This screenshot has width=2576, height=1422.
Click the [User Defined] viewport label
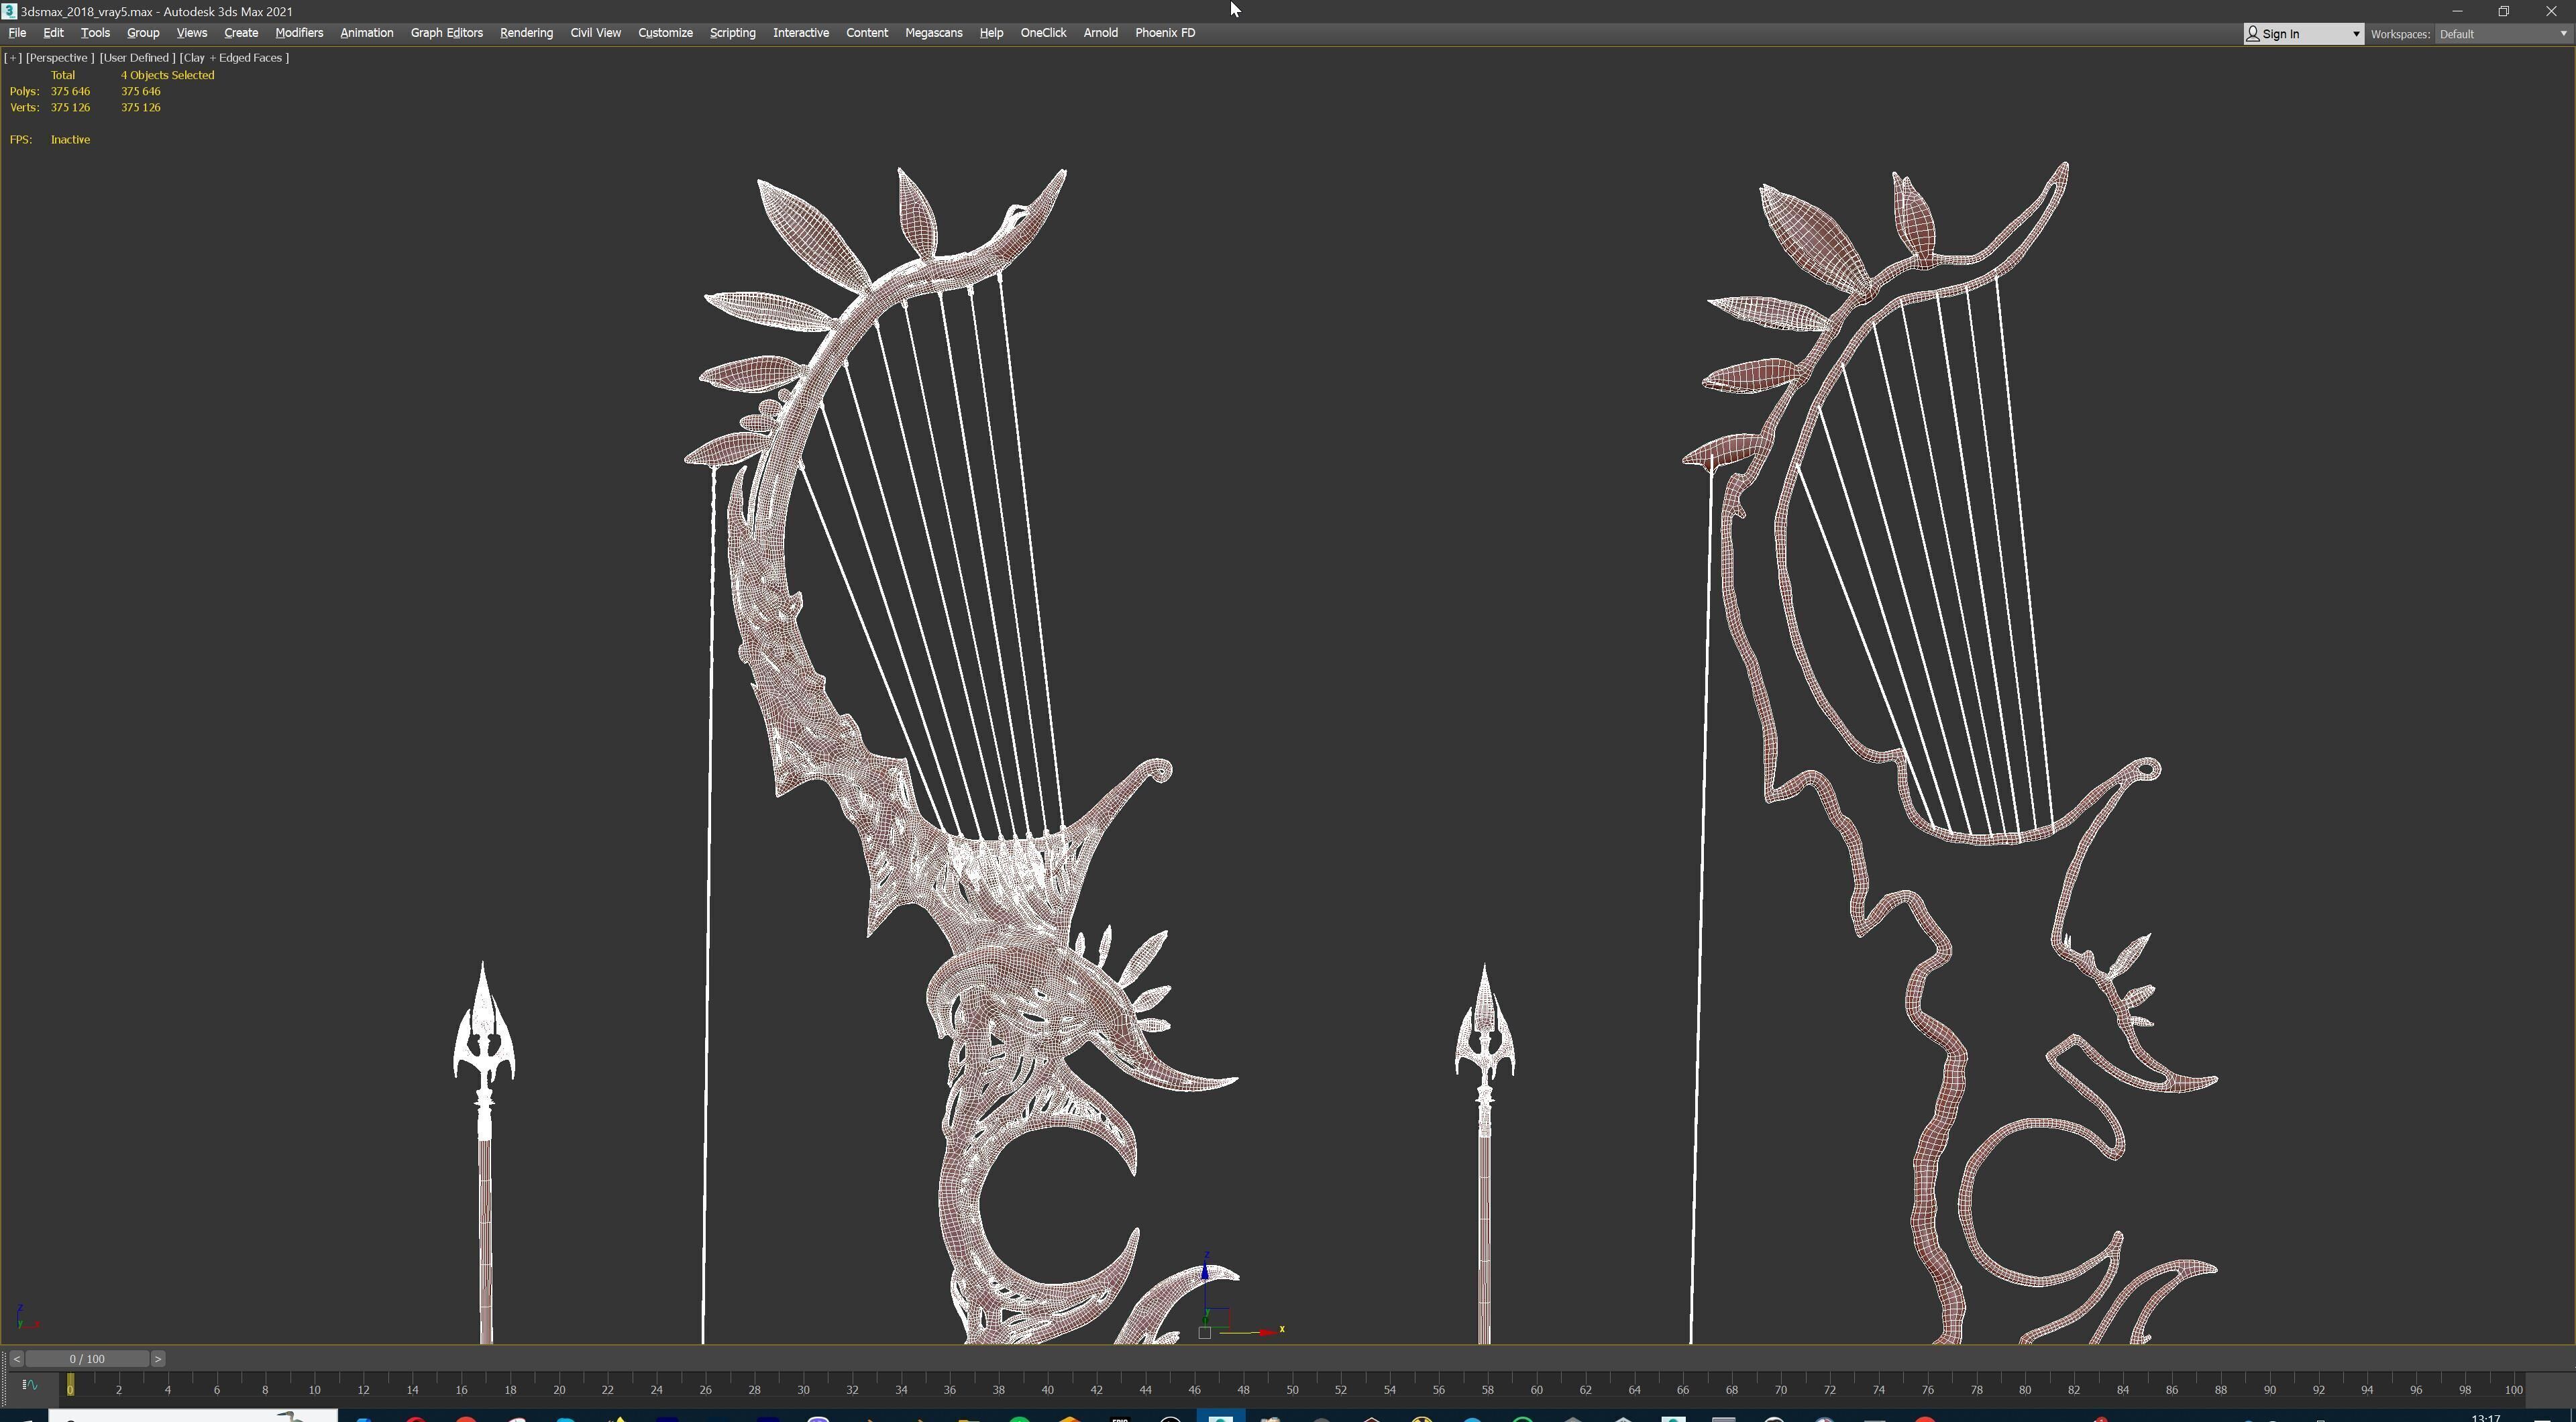(137, 58)
